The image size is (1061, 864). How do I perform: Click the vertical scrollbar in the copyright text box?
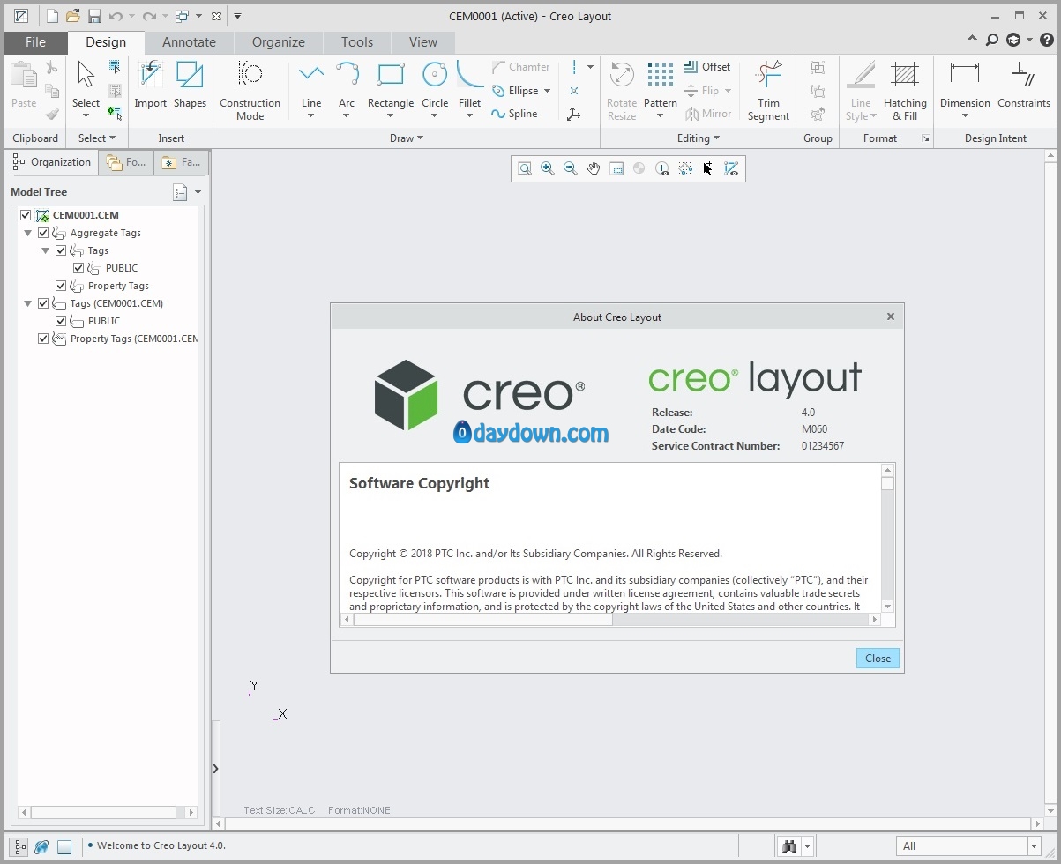(888, 538)
